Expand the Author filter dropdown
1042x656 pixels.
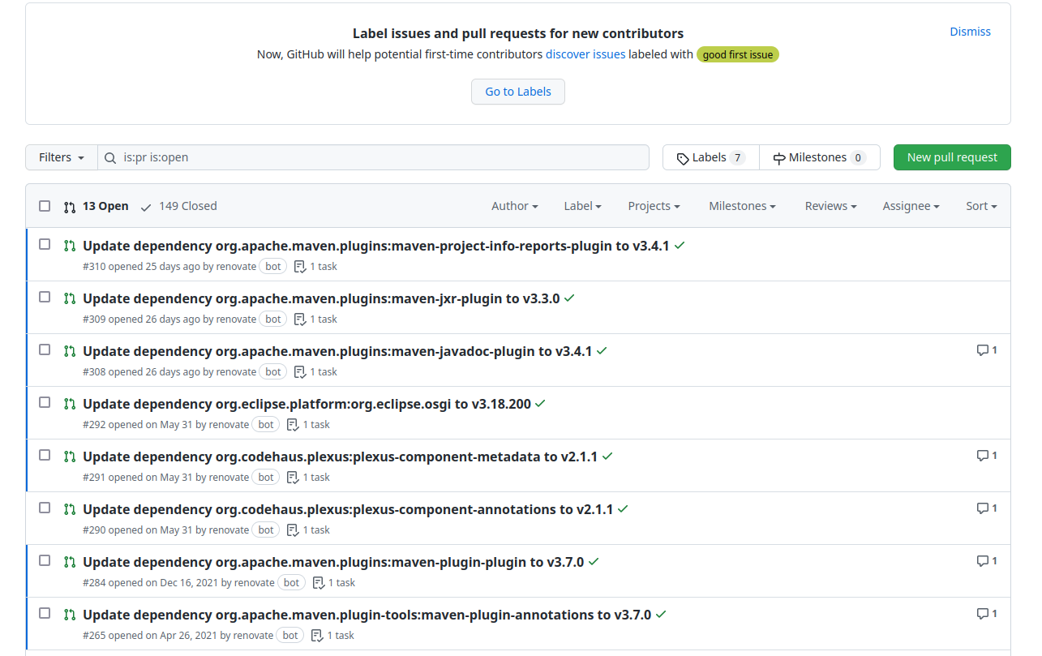coord(514,206)
